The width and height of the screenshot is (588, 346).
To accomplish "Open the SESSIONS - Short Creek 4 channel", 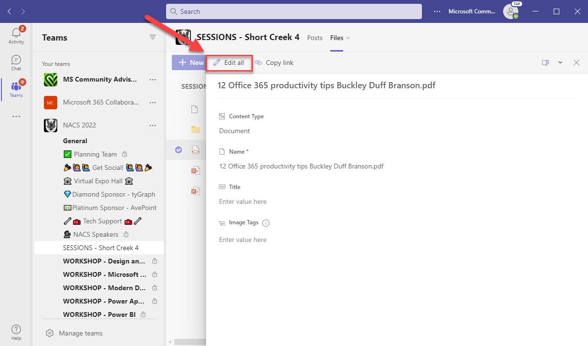I will click(101, 247).
